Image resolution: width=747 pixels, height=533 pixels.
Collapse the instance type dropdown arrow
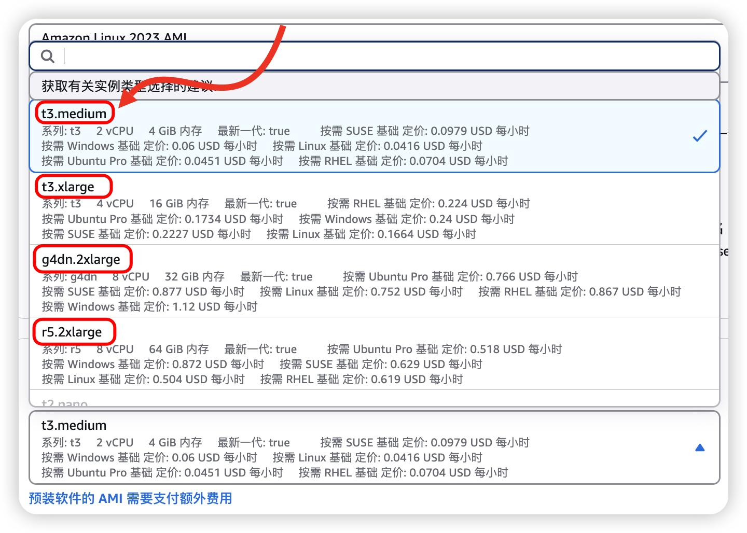click(x=700, y=447)
